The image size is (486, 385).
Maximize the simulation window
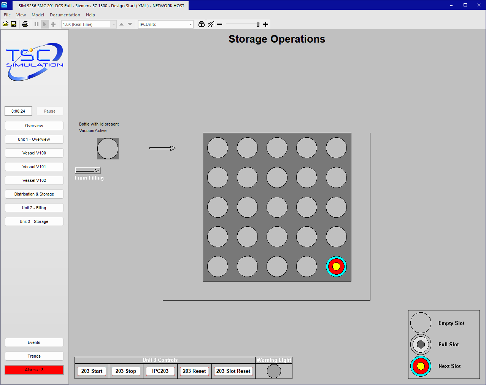[465, 5]
